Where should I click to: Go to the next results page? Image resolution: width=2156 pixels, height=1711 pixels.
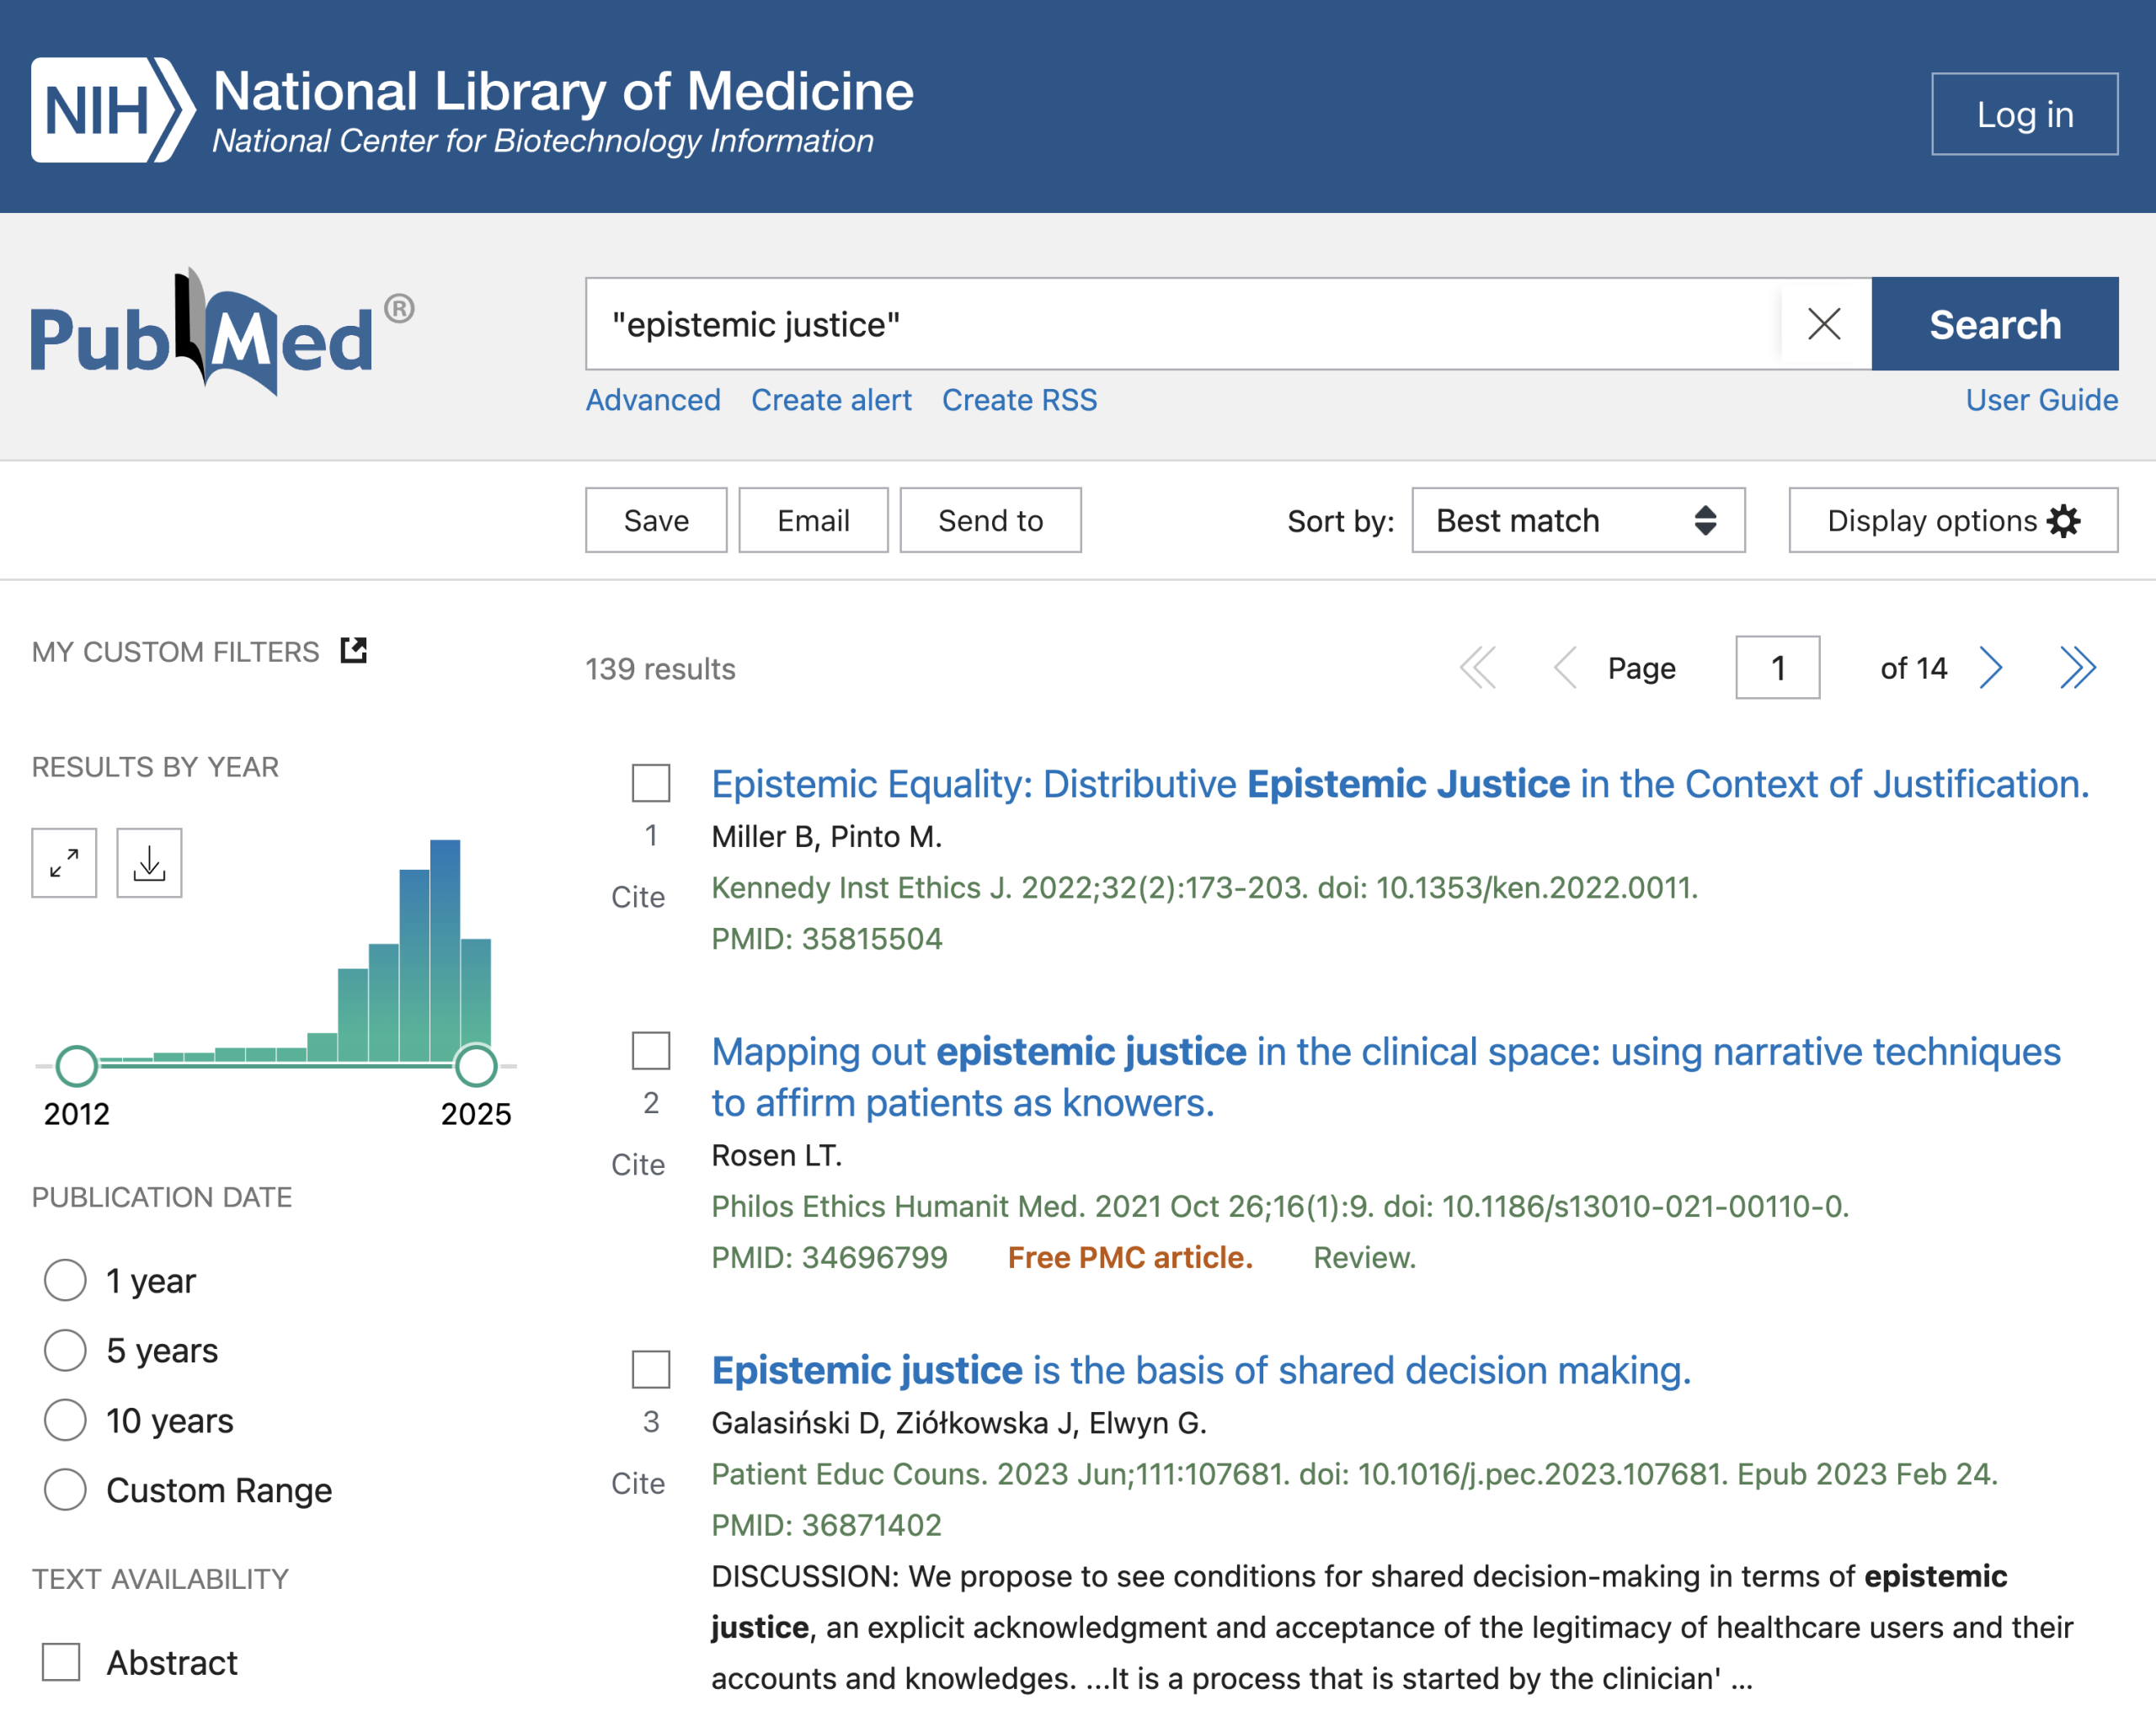point(1990,668)
